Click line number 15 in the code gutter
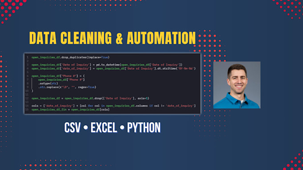 (x=27, y=110)
